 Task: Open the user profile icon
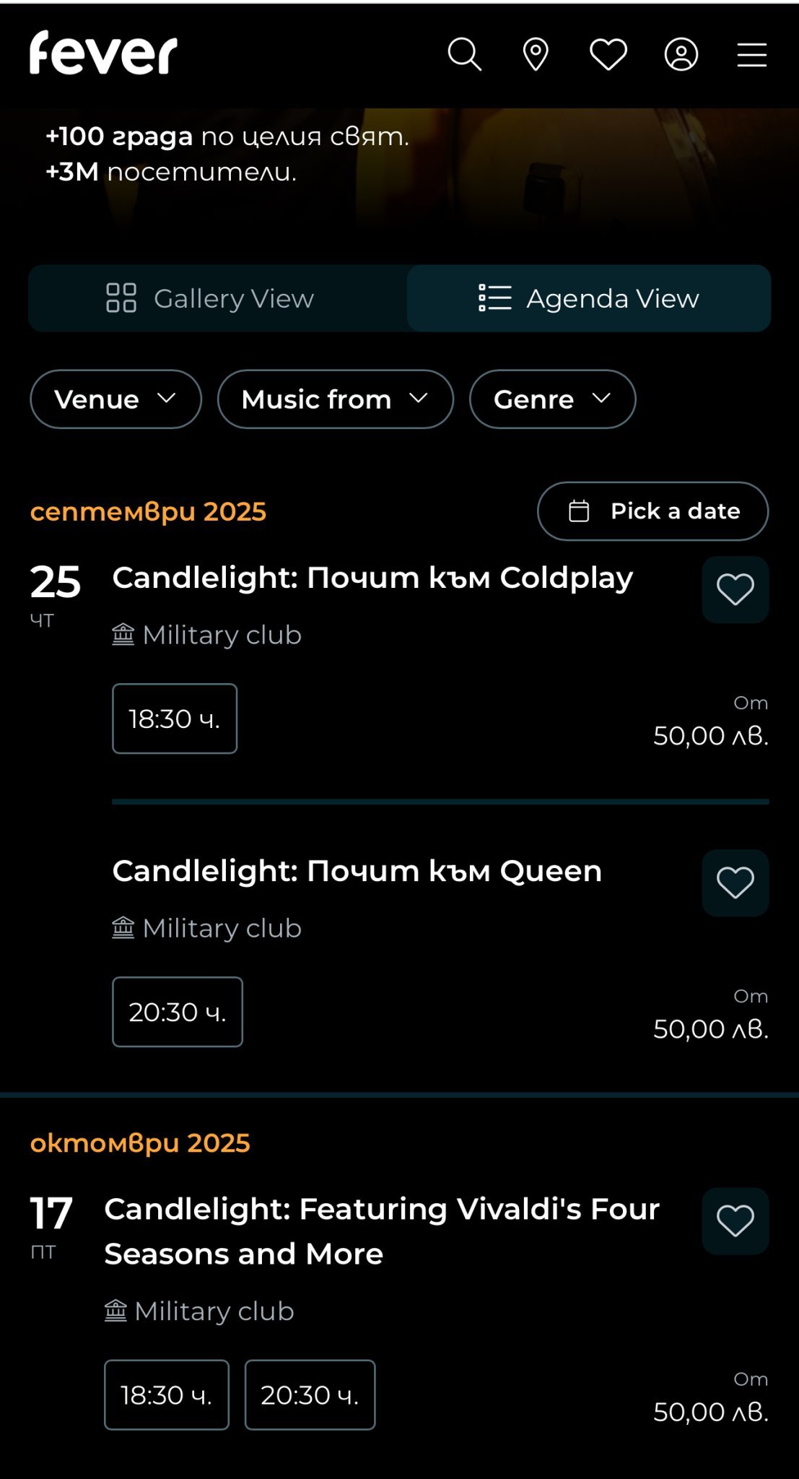[x=681, y=55]
